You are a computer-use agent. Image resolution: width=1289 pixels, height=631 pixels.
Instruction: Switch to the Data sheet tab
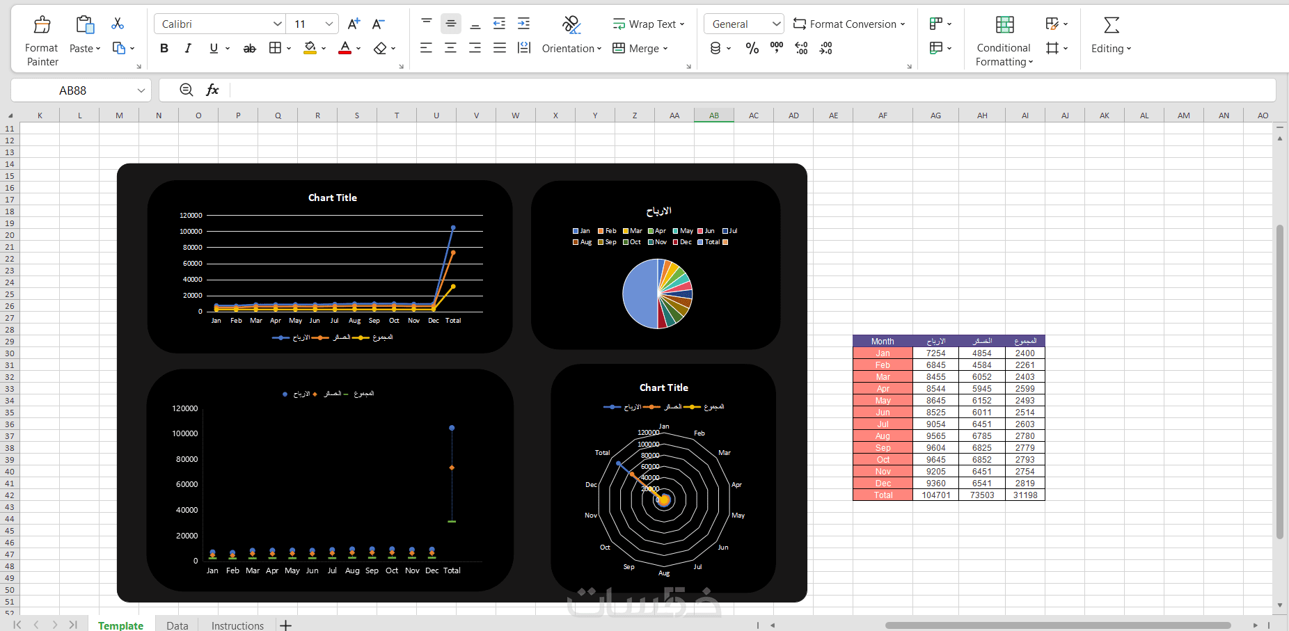pos(177,625)
